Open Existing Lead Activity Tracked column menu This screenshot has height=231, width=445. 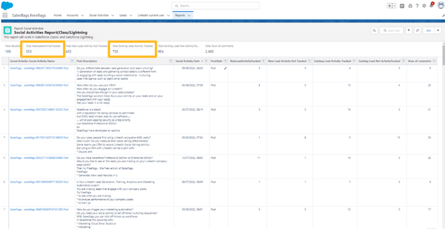click(x=354, y=61)
